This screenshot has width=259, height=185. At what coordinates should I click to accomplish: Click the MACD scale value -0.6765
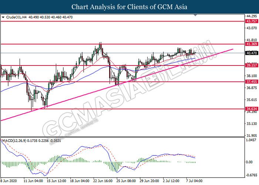[x=252, y=175]
